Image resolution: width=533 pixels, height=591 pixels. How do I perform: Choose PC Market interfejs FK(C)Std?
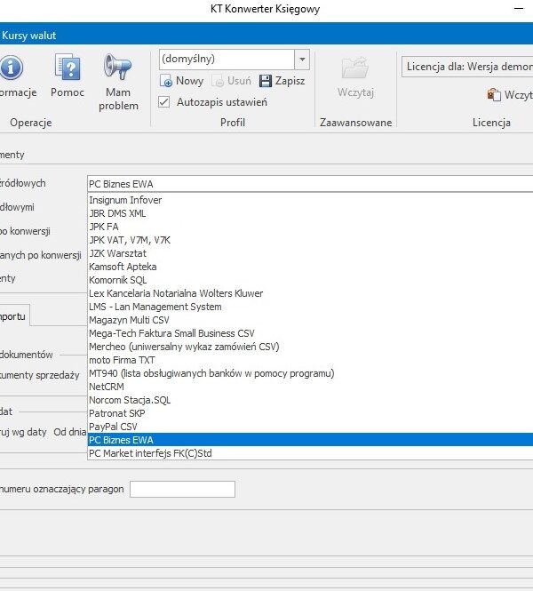tap(311, 453)
